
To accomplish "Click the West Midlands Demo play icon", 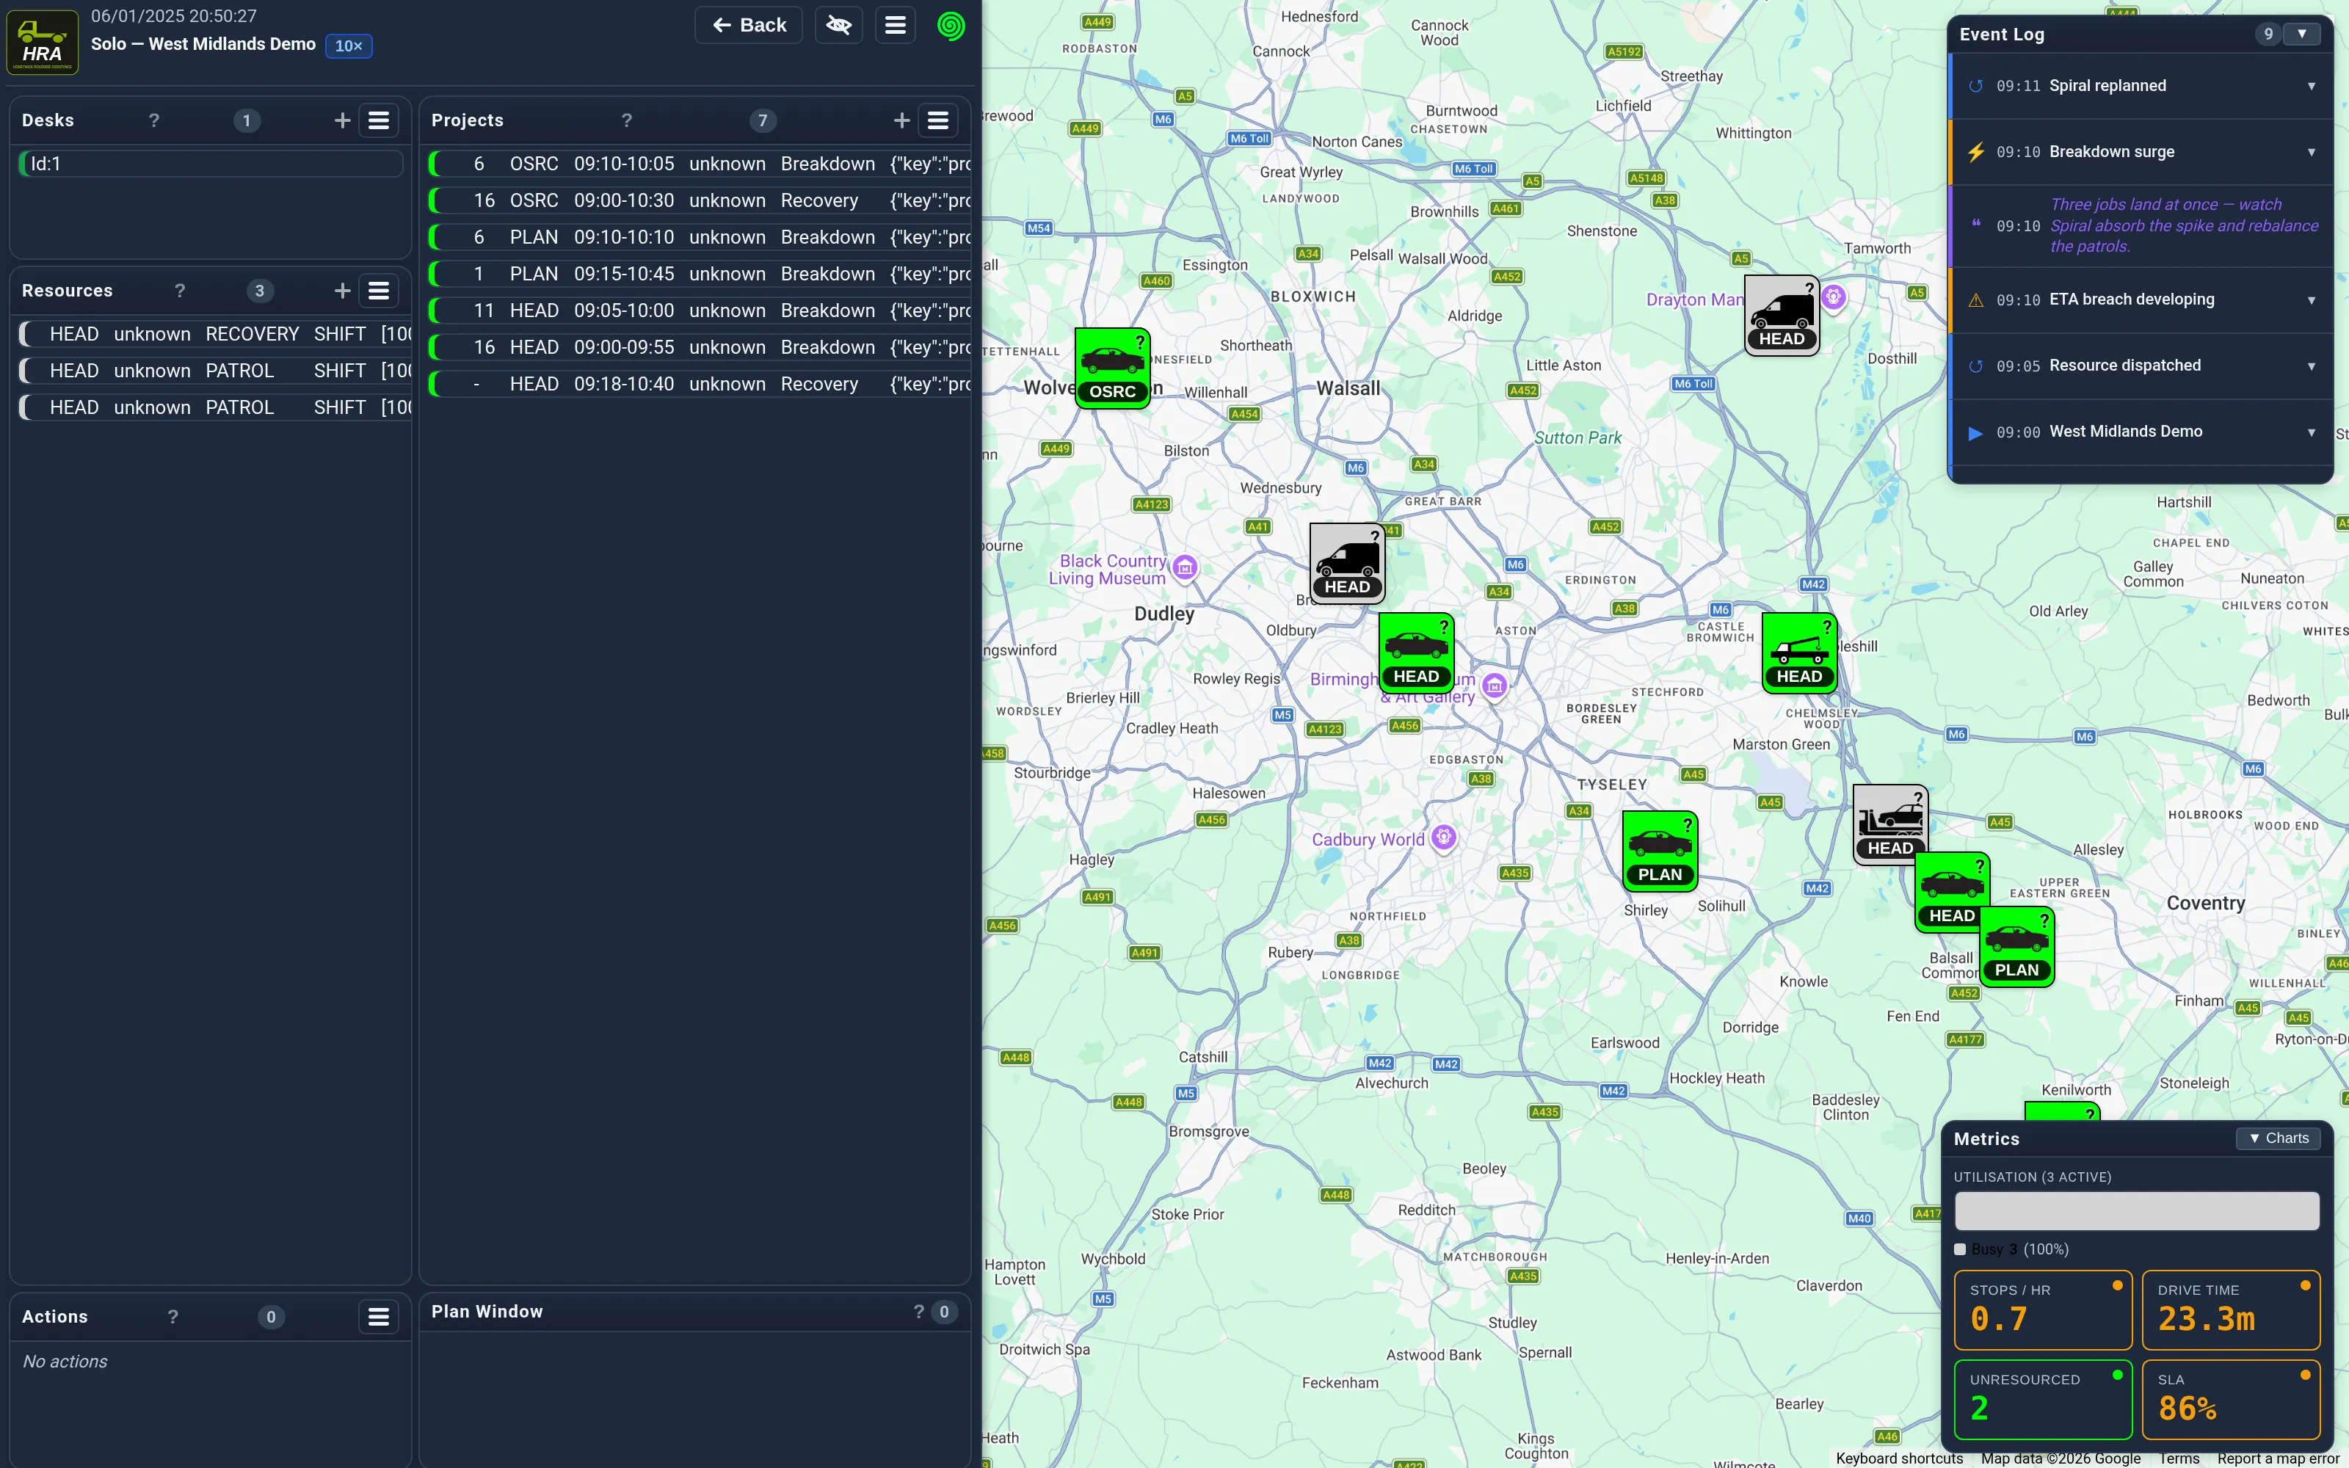I will pyautogui.click(x=1975, y=433).
